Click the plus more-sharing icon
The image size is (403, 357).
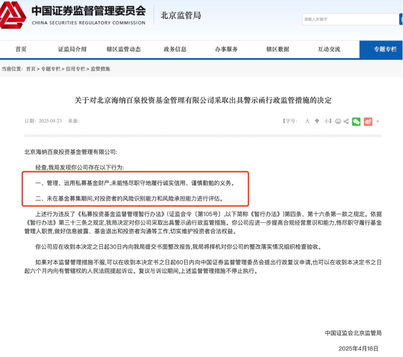(x=377, y=121)
